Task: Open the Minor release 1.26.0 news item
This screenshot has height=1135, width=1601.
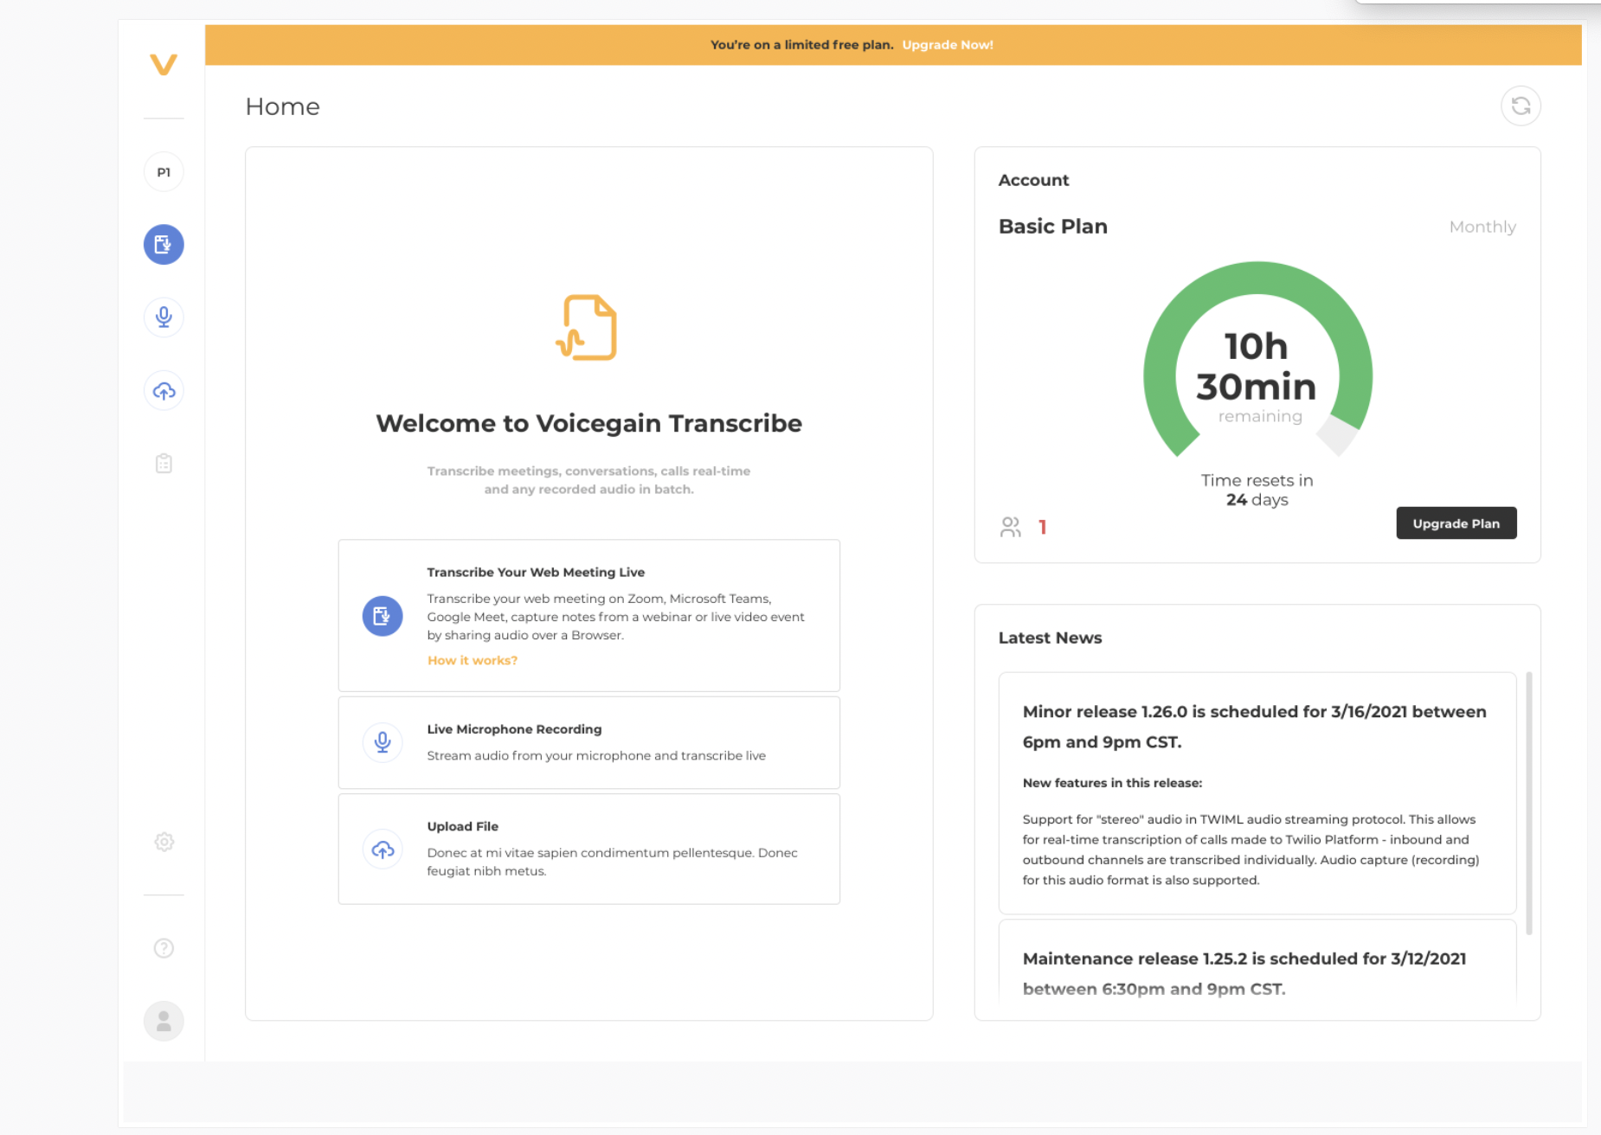Action: (1257, 793)
